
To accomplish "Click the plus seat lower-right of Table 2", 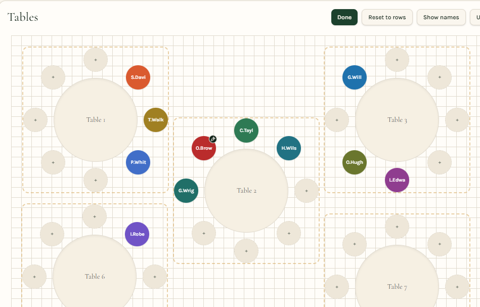I will tap(289, 233).
